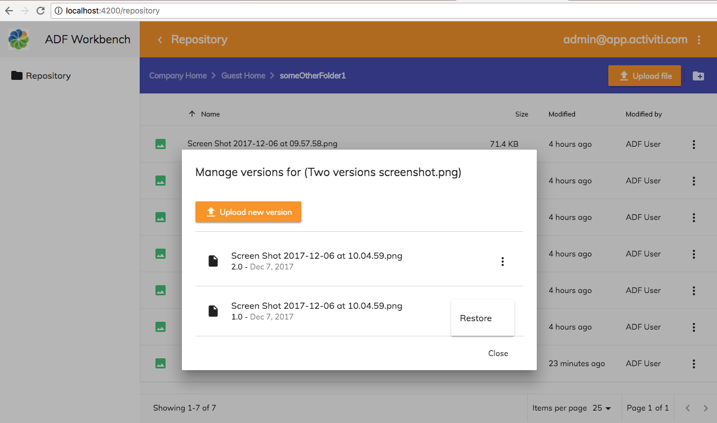Image resolution: width=717 pixels, height=423 pixels.
Task: Click the file icon of version 1.0
Action: [213, 311]
